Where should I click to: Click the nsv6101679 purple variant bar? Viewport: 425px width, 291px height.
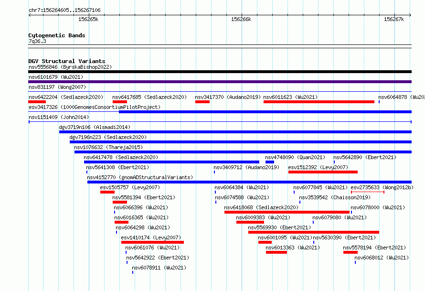[x=220, y=82]
